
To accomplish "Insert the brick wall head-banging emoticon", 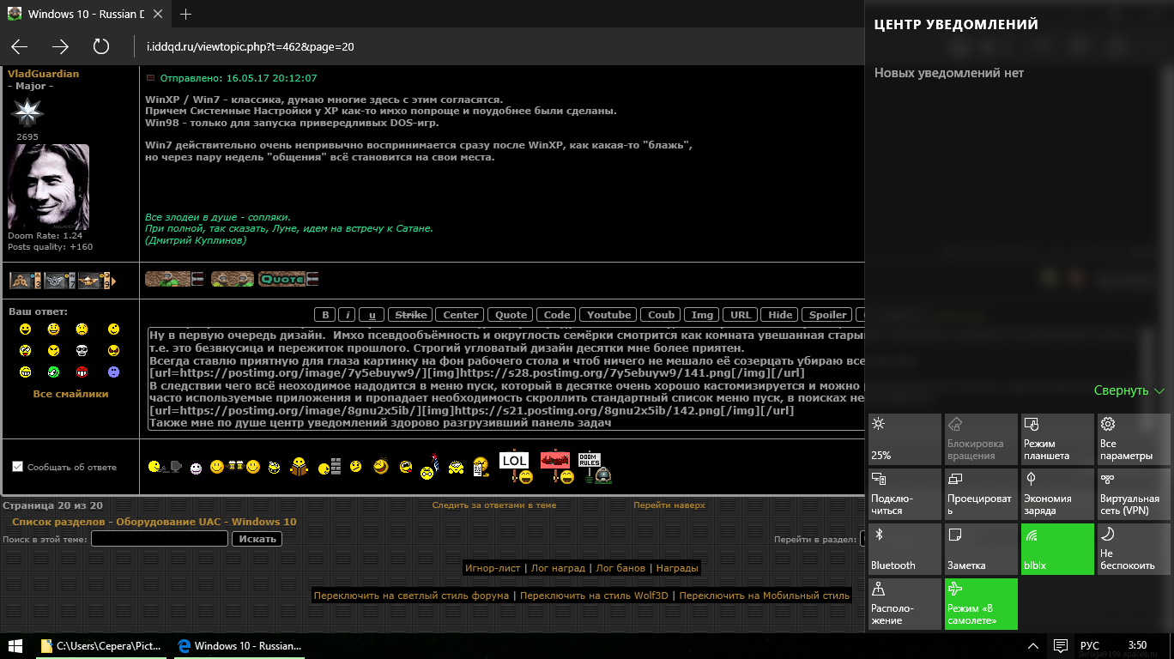I will [330, 466].
